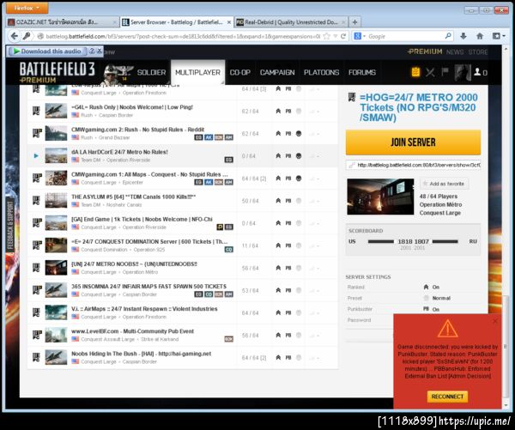Select the MULTIPLAYER tab
Screen dimensions: 515x430
(197, 72)
